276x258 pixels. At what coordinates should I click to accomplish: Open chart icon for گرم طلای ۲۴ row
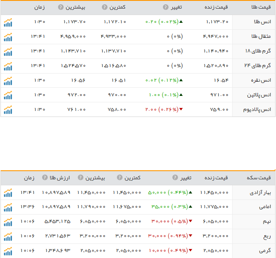[8, 66]
